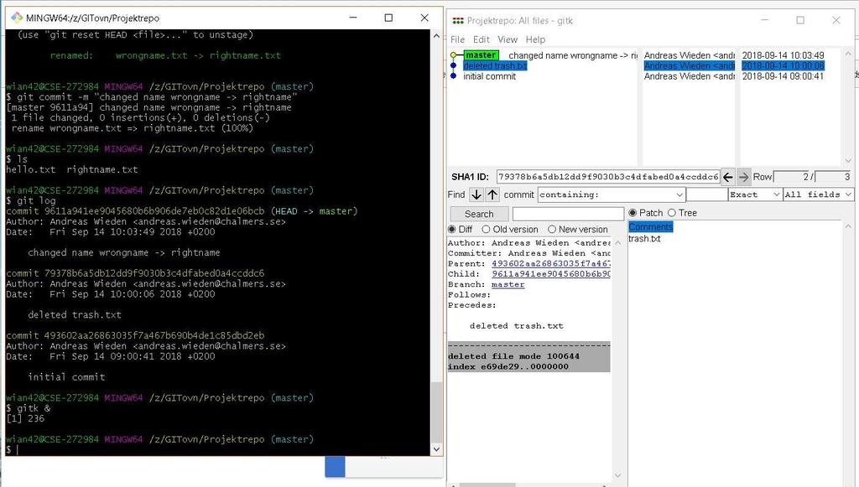The image size is (859, 487).
Task: Select the 'deleted trash.txt' commit row
Action: (x=495, y=65)
